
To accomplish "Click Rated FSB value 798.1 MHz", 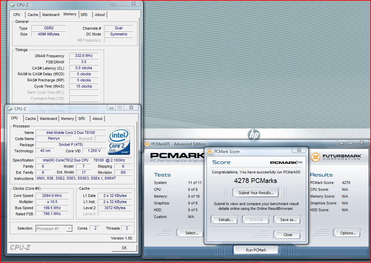I will click(x=52, y=214).
